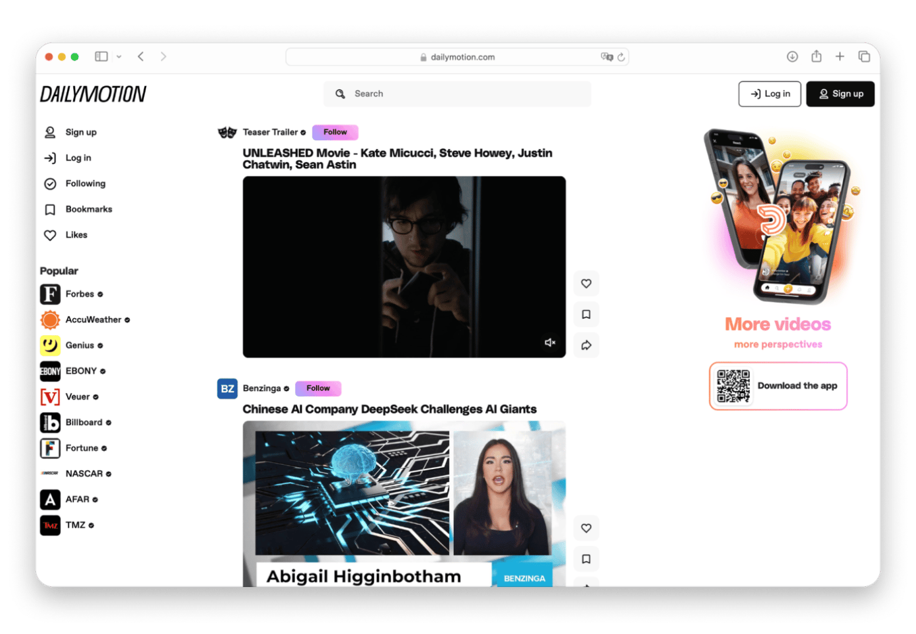
Task: Open Safari share menu icon
Action: coord(816,56)
